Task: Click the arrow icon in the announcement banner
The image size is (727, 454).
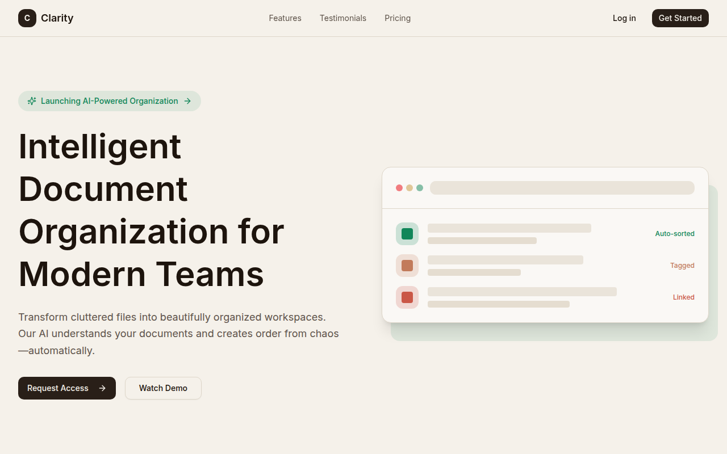Action: point(187,100)
